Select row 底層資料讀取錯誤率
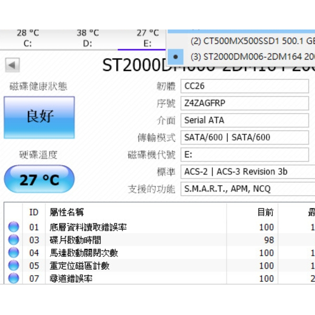Viewport: 315px width, 315px height. [159, 227]
